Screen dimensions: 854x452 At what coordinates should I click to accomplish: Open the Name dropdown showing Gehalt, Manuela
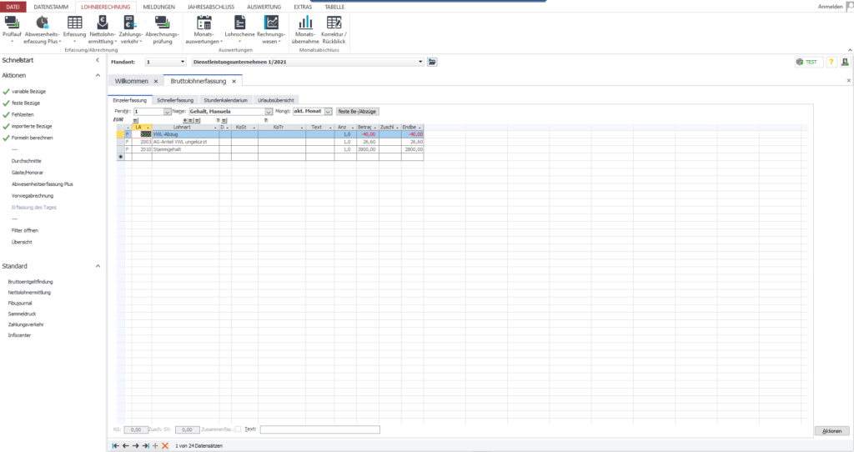pyautogui.click(x=269, y=111)
